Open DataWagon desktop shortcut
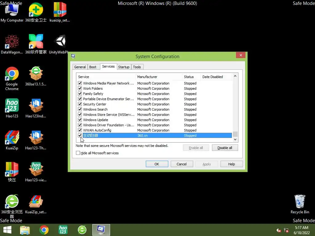315x236 pixels. 12,44
